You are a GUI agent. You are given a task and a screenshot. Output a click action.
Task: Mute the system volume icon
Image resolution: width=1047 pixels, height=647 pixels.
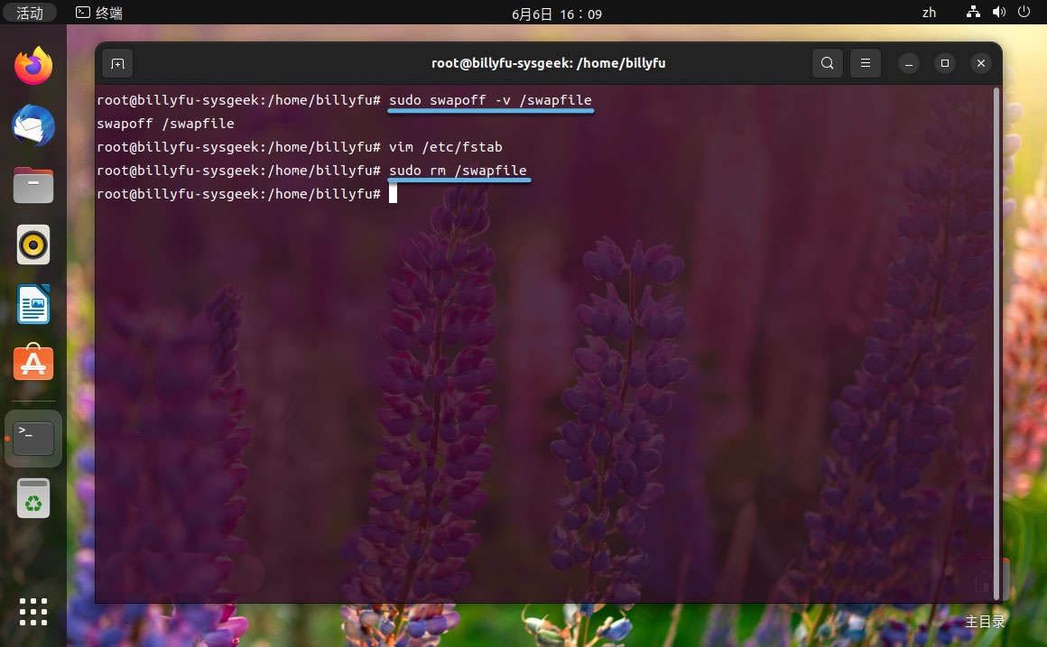(x=1000, y=13)
